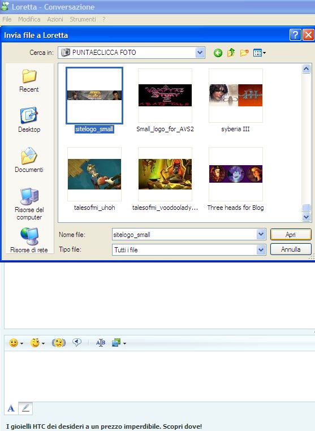Screen dimensions: 315x431
Task: Click the dialog help question mark
Action: (x=295, y=35)
